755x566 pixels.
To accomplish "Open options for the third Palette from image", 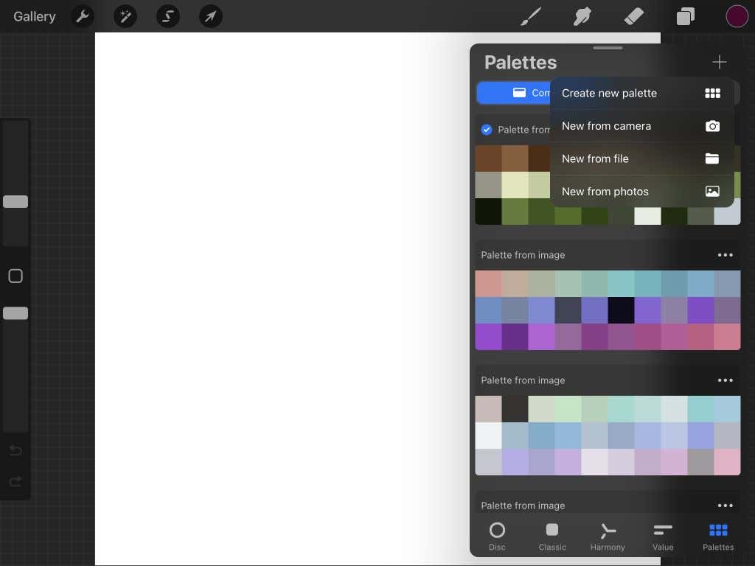I will click(x=726, y=380).
